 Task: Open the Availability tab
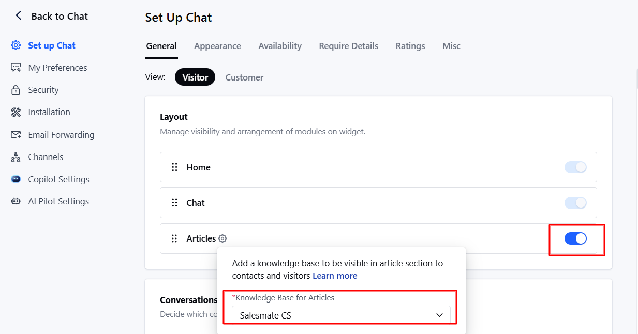coord(279,46)
